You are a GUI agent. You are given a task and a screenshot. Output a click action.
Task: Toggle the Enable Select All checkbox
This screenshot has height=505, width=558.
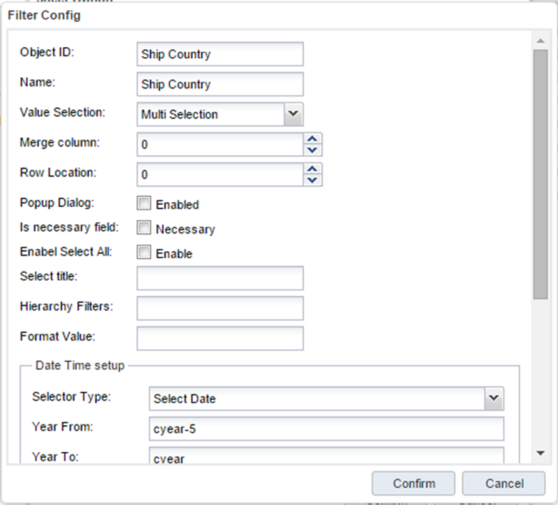[144, 253]
